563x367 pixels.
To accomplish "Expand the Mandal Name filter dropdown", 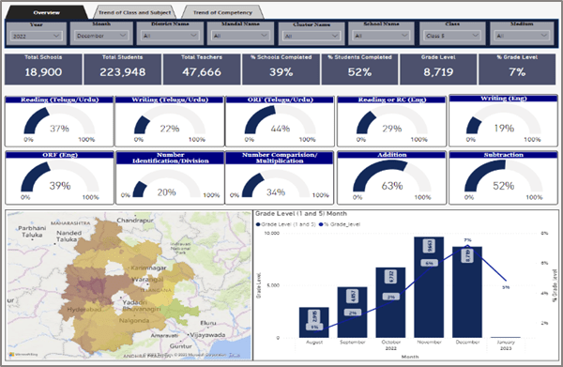I will click(240, 36).
